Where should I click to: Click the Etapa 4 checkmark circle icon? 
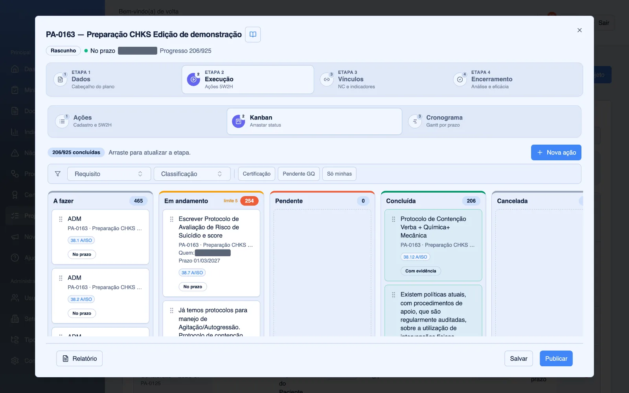point(460,79)
